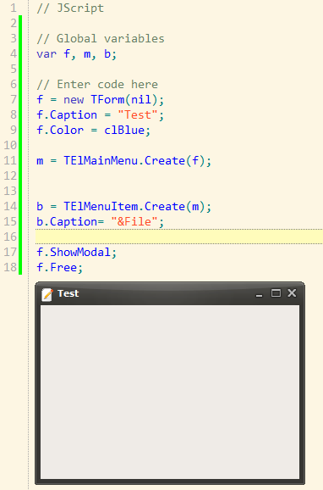Click the string "Test" on line 8
This screenshot has height=490, width=323.
(138, 115)
